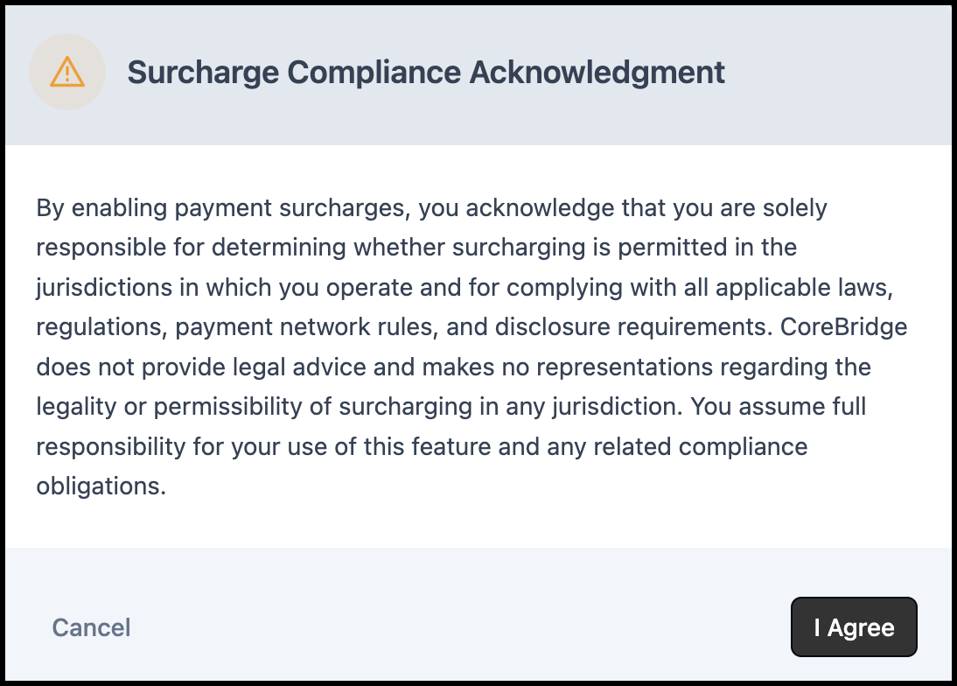Click the word CoreBridge in the disclaimer
This screenshot has width=957, height=686.
click(843, 327)
